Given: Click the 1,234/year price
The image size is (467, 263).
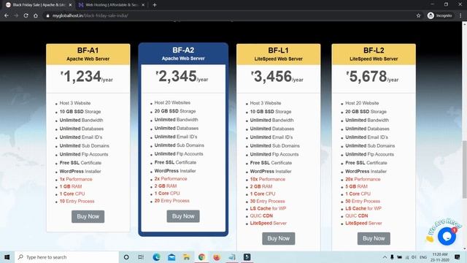Looking at the screenshot, I should 87,77.
